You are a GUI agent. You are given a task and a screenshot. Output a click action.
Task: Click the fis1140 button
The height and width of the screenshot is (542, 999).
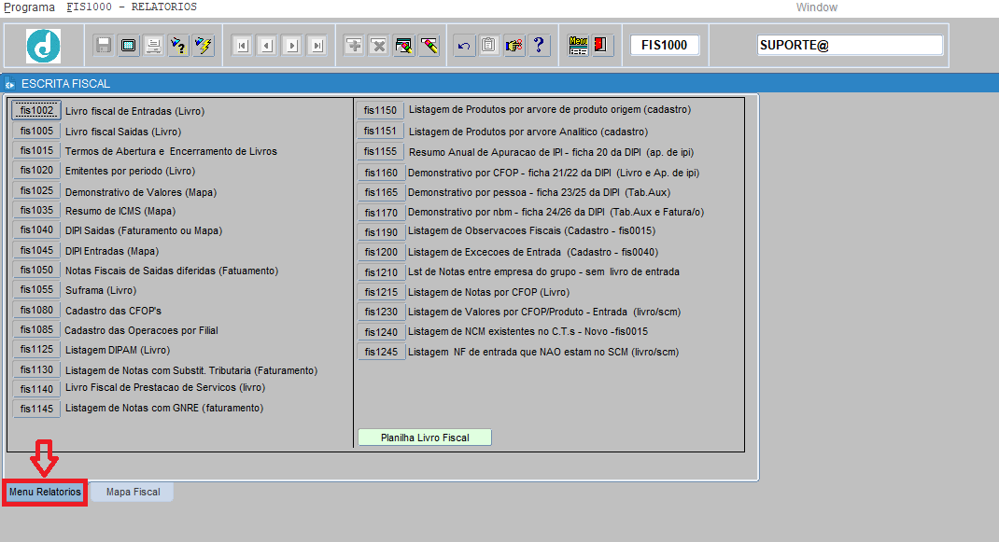tap(36, 390)
